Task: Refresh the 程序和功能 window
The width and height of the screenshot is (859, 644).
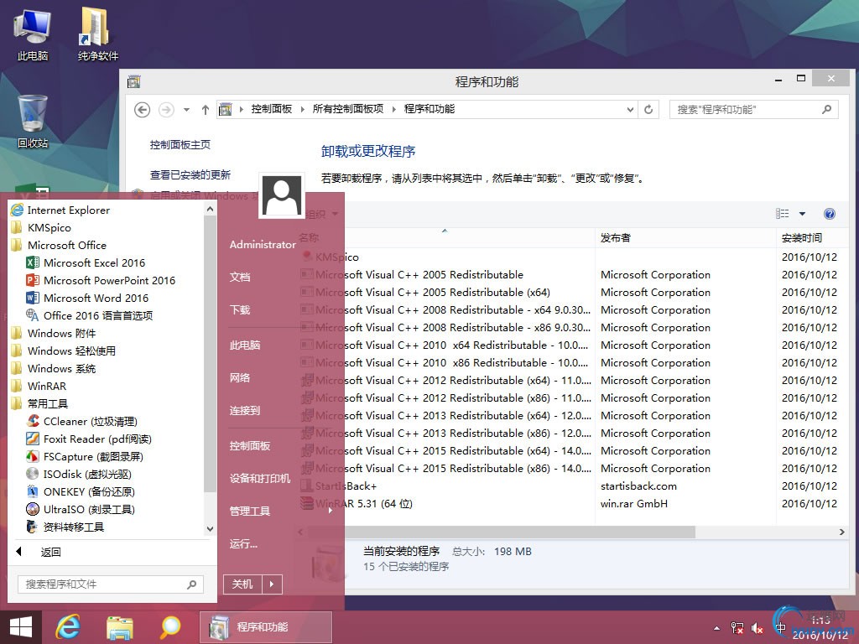Action: [648, 110]
